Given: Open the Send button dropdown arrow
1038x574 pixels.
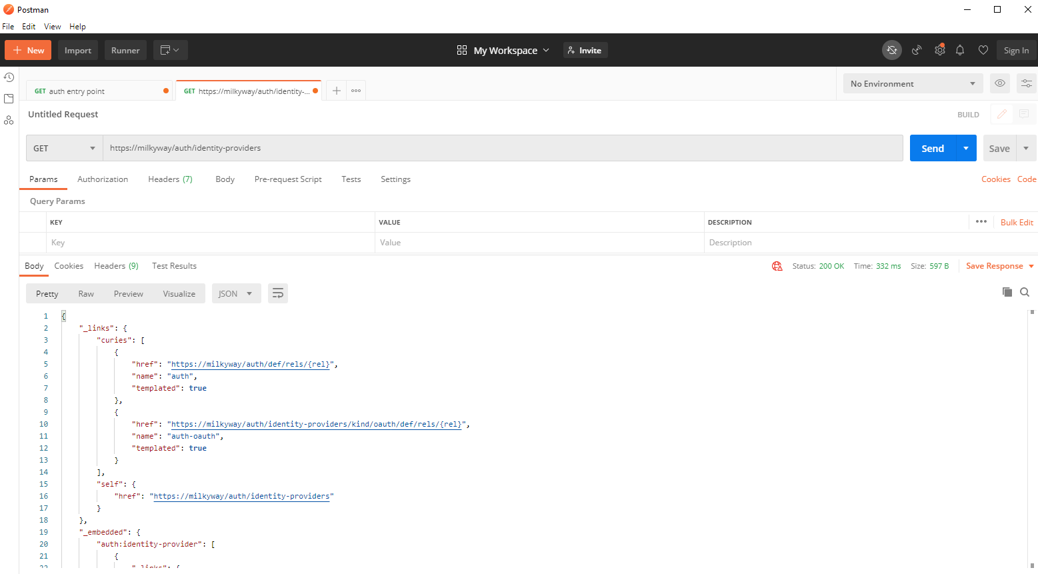Looking at the screenshot, I should pyautogui.click(x=966, y=148).
